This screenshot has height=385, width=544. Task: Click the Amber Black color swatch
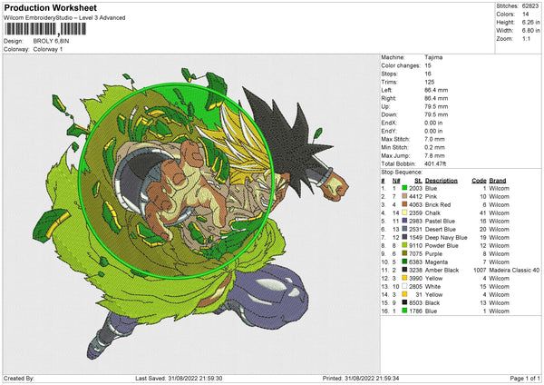point(404,270)
